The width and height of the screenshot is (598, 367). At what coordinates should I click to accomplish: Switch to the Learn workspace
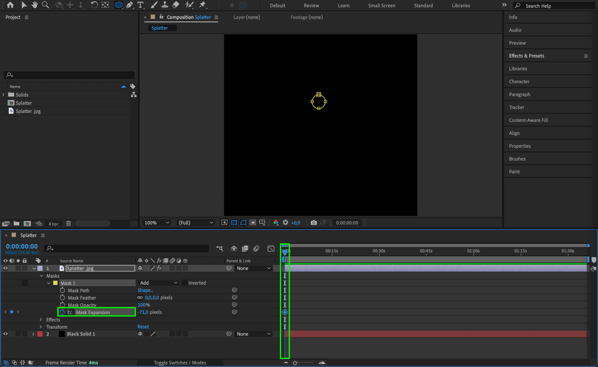(x=343, y=5)
